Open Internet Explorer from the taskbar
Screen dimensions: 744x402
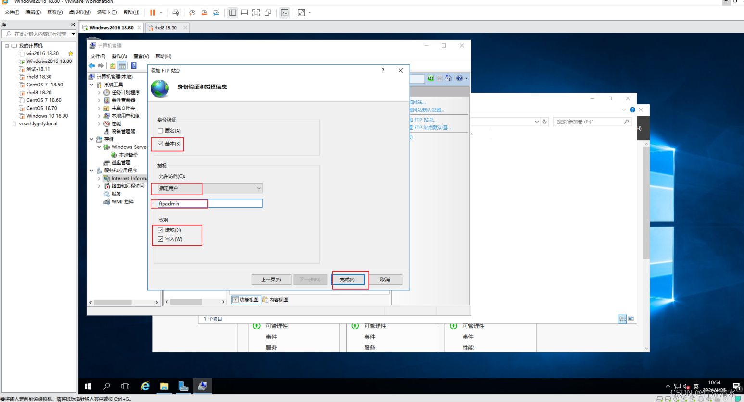point(145,386)
